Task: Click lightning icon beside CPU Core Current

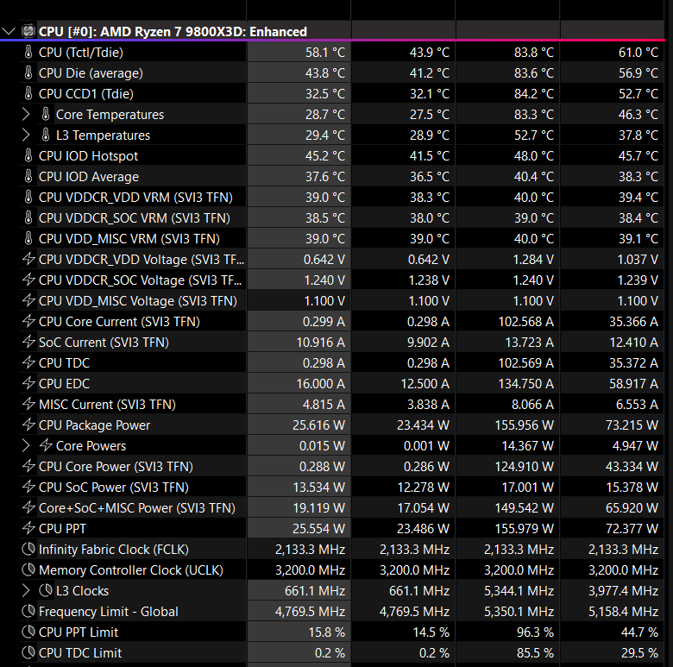Action: [x=28, y=321]
